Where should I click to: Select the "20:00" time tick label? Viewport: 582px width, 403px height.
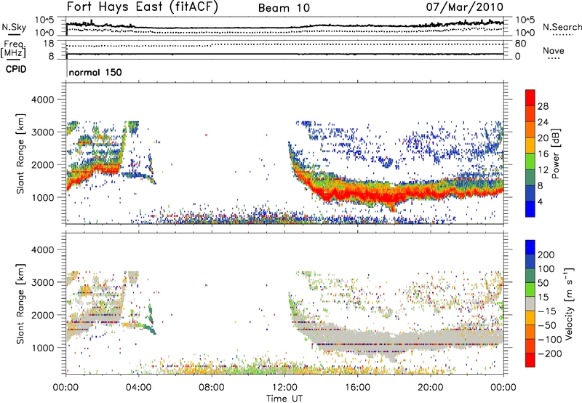point(430,388)
